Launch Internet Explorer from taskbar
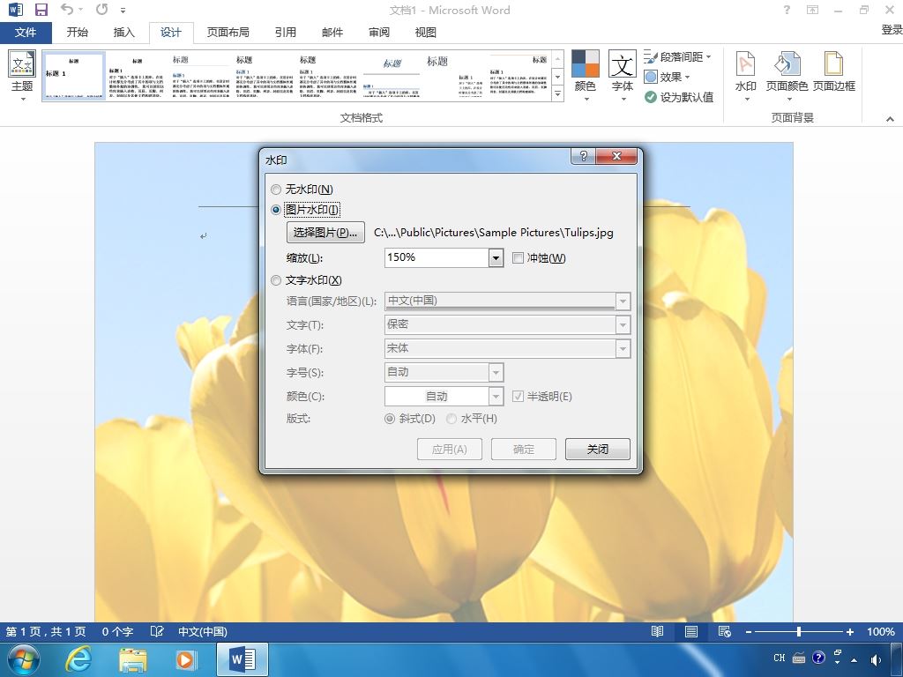The image size is (903, 677). 78,659
